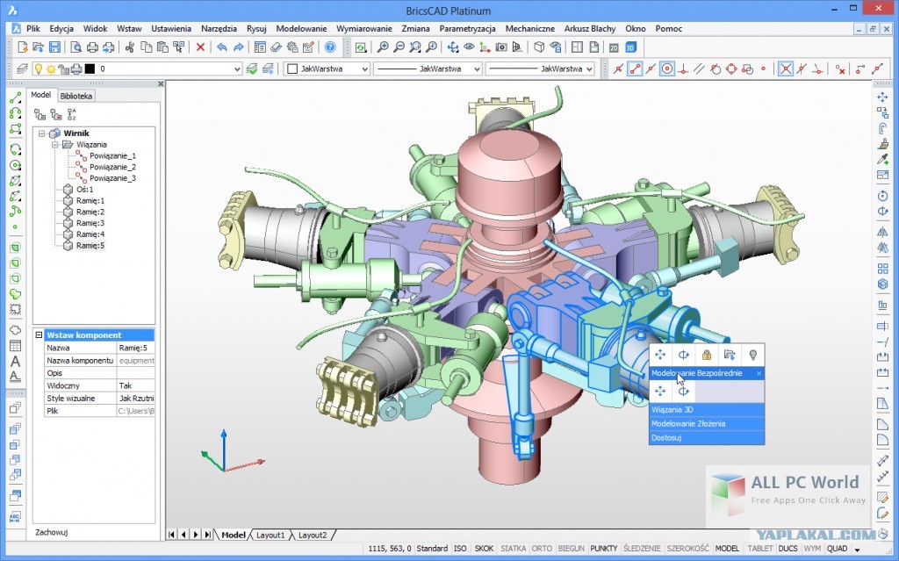Image resolution: width=899 pixels, height=561 pixels.
Task: Click the light bulb icon in the quad popup
Action: pyautogui.click(x=752, y=355)
